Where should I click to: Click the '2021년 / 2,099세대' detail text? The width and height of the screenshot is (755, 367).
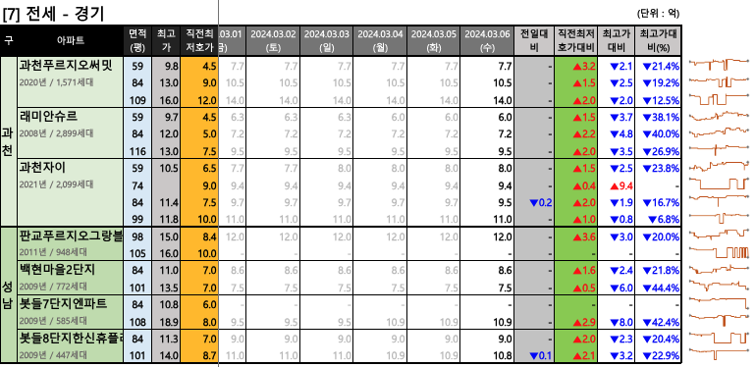pyautogui.click(x=56, y=184)
